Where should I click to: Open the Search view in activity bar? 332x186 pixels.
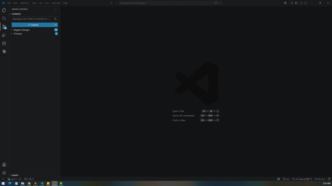tap(4, 18)
